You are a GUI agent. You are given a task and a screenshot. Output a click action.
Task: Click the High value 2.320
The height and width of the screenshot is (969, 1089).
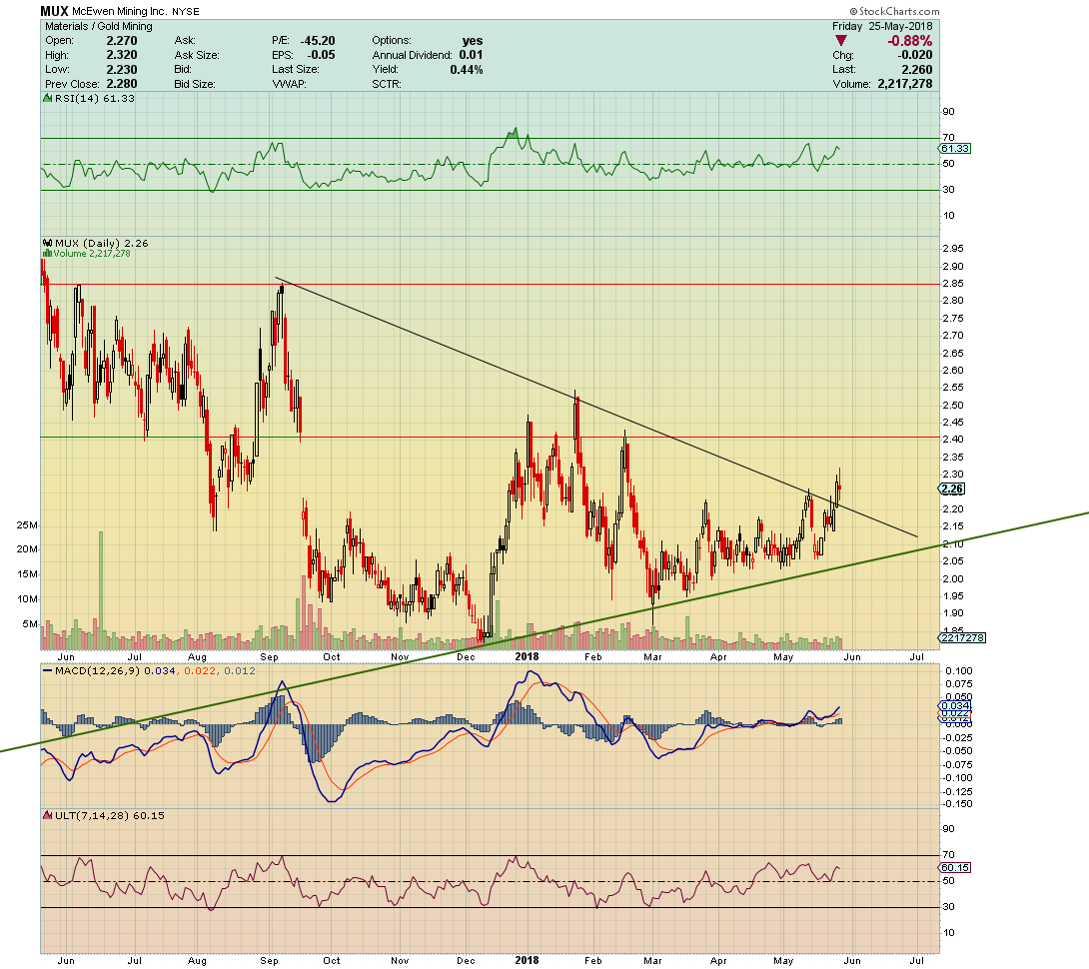click(122, 55)
